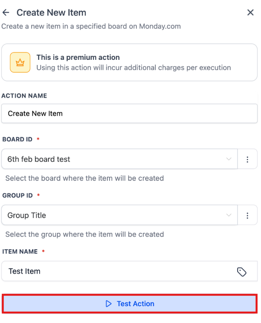Viewport: 261px width, 323px height.
Task: Click the GROUP ID field label
Action: coord(18,196)
